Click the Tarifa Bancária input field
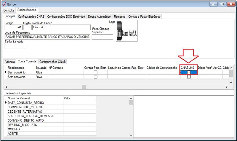Image resolution: width=237 pixels, height=141 pixels. coord(15,46)
